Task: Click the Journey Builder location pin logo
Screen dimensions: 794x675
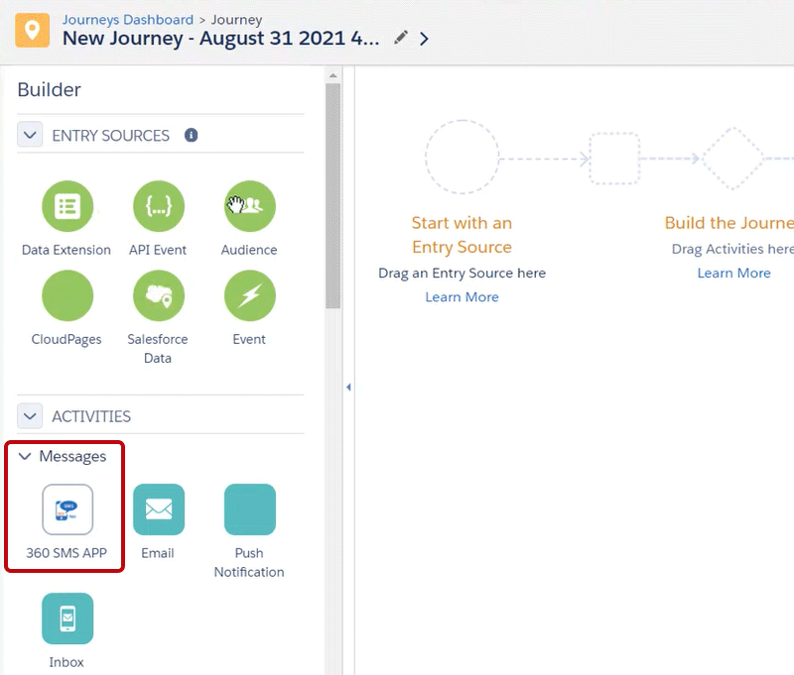Action: pyautogui.click(x=31, y=30)
